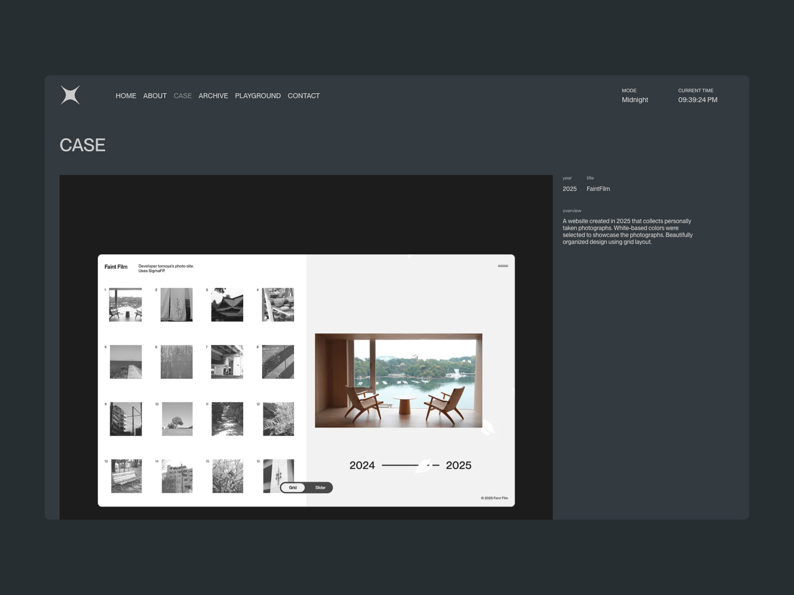Screen dimensions: 794x595
Task: Click the 2024 year label
Action: click(x=362, y=465)
